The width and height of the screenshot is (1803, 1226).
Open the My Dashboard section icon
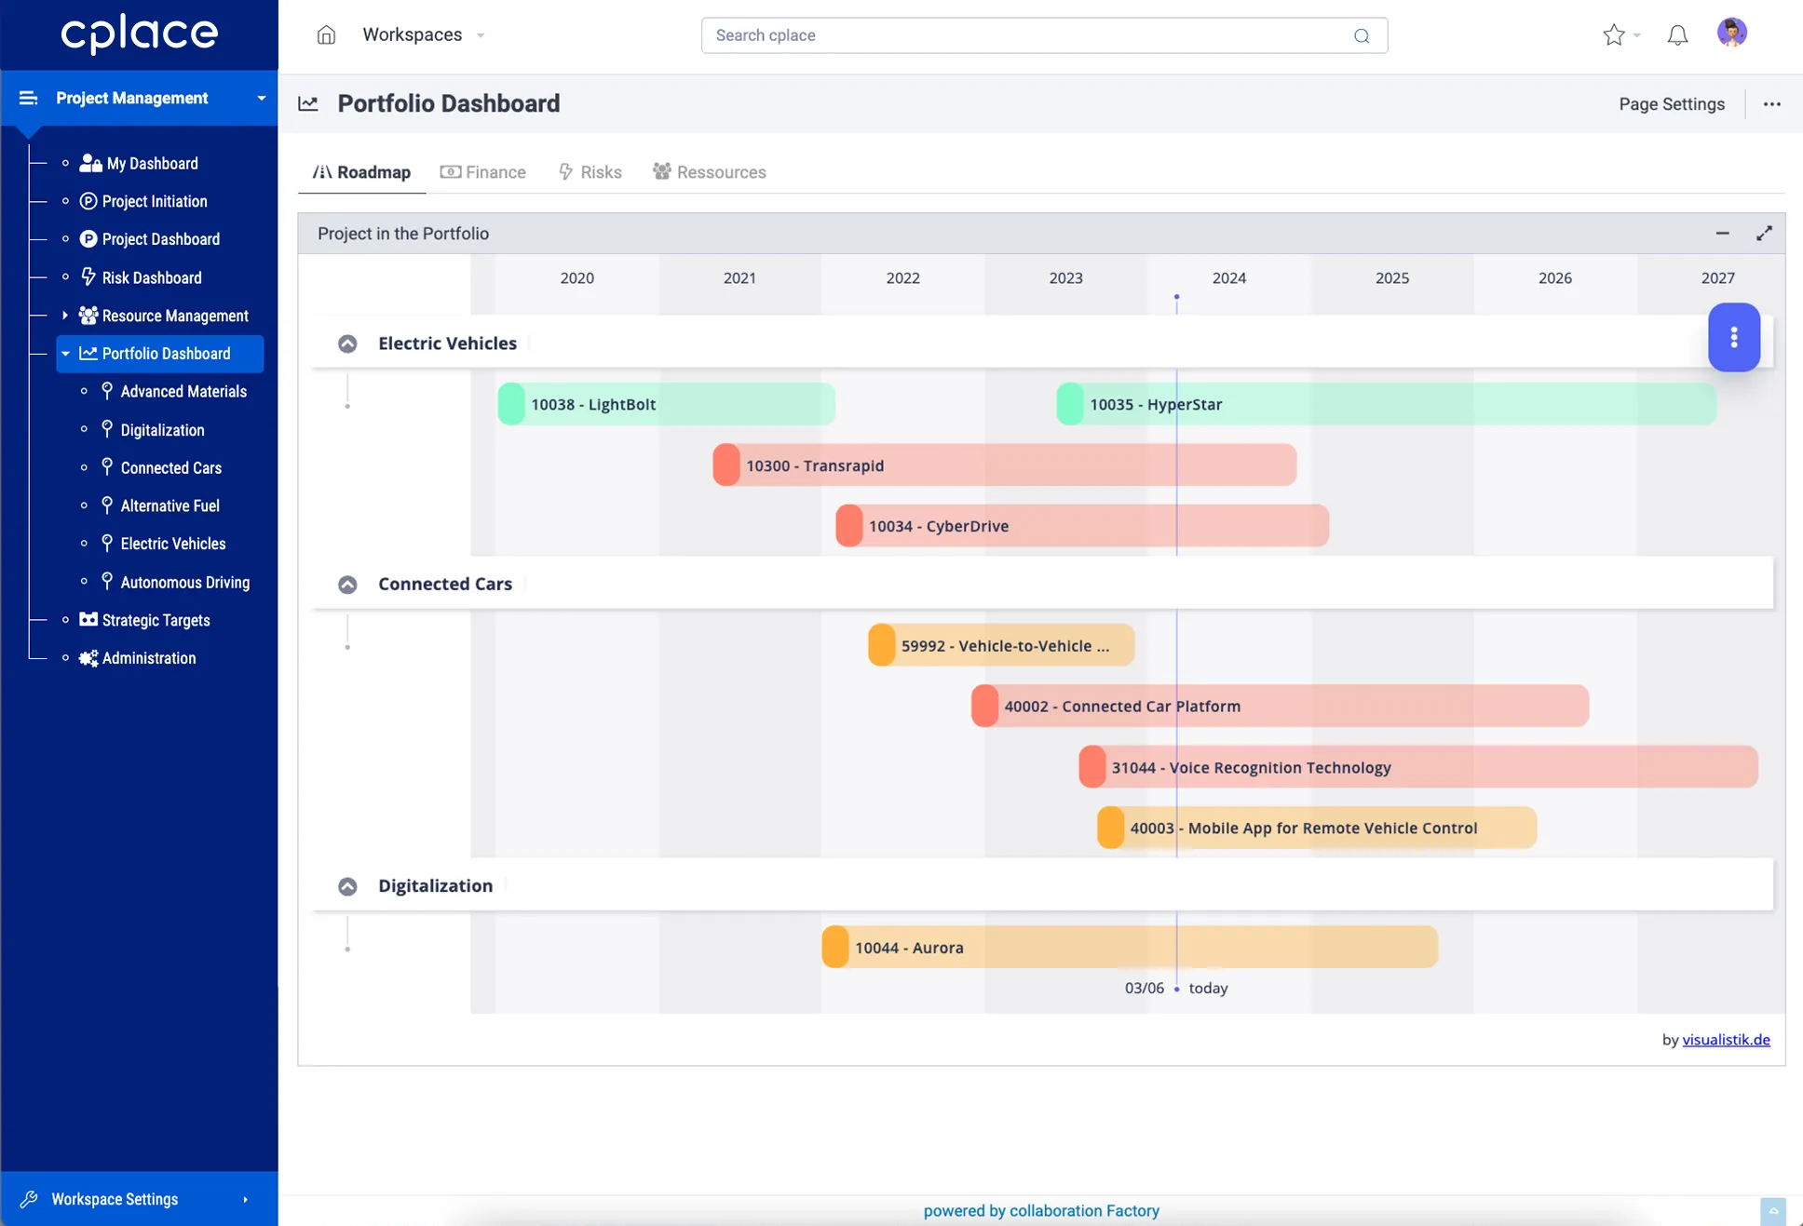(x=91, y=163)
